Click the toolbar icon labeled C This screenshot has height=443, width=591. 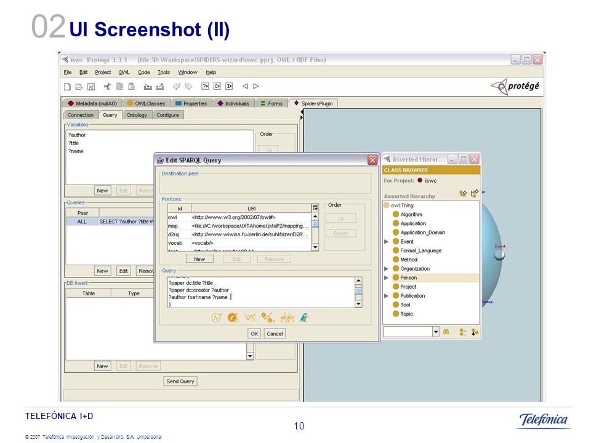(x=217, y=86)
